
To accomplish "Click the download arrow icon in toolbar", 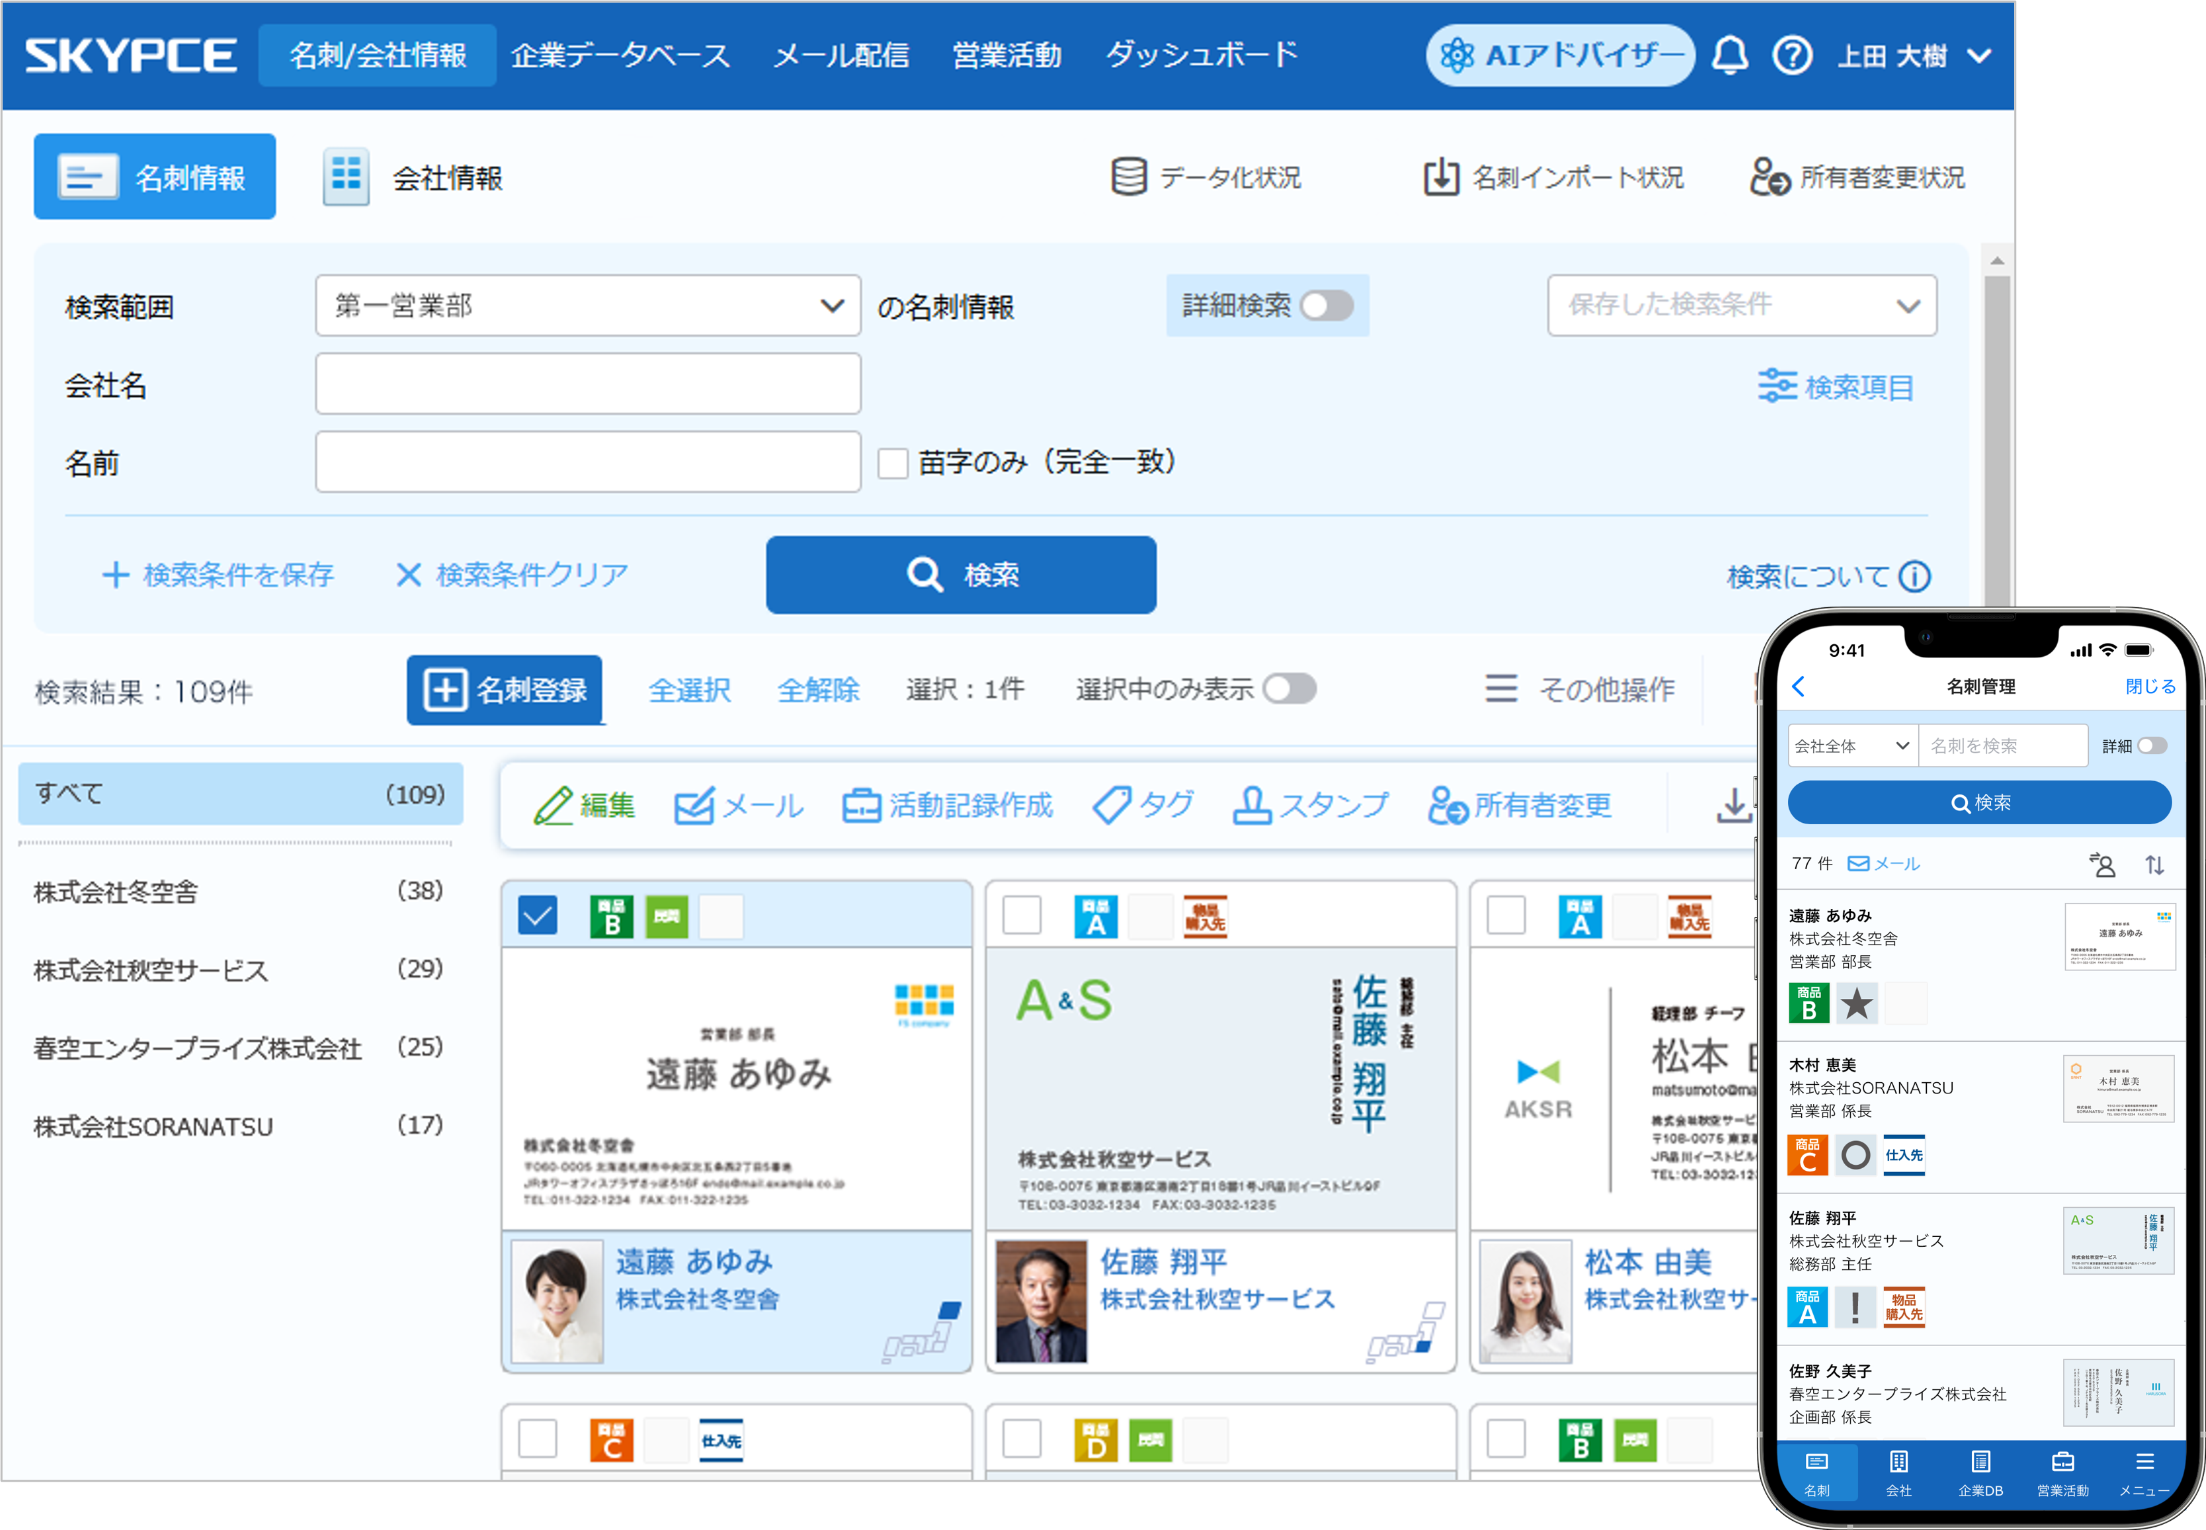I will 1733,805.
